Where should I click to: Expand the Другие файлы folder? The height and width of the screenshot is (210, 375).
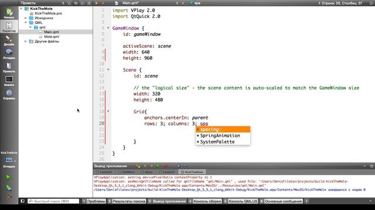pos(26,41)
